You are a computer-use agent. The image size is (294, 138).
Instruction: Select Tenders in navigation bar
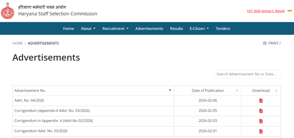223,29
